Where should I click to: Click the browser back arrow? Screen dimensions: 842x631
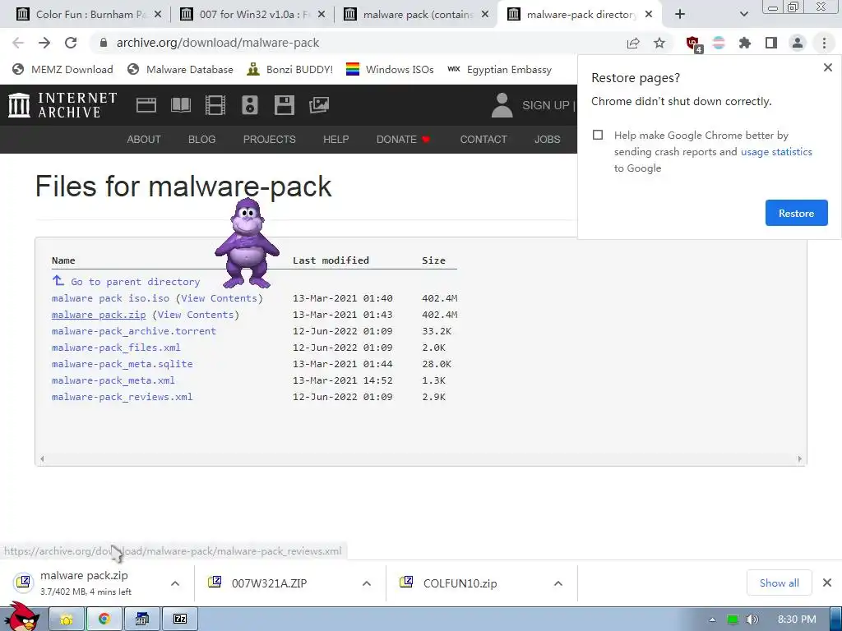[x=18, y=43]
